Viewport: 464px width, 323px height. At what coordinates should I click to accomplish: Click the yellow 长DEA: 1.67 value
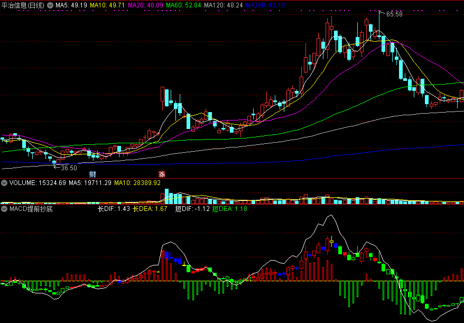click(150, 209)
